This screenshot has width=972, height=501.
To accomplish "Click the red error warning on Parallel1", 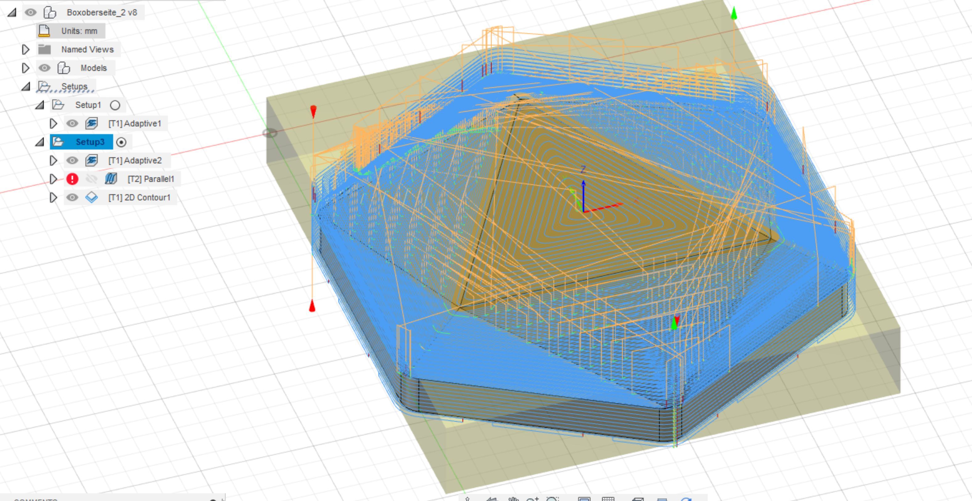I will click(x=72, y=179).
